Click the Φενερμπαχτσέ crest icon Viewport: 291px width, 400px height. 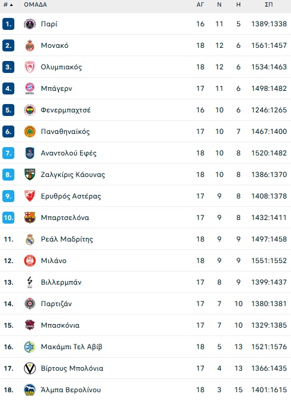(30, 110)
